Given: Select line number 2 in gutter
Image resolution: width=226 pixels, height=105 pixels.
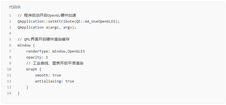Looking at the screenshot, I should click(x=10, y=21).
